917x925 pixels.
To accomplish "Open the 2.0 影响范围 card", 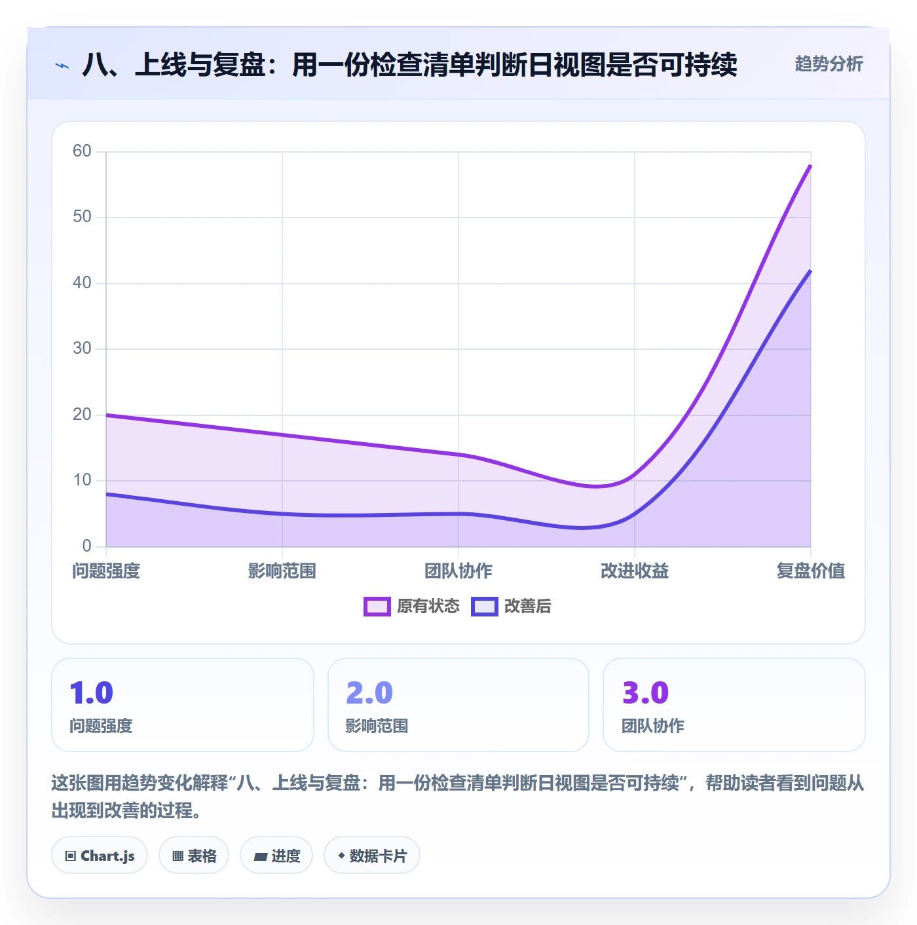I will (458, 705).
